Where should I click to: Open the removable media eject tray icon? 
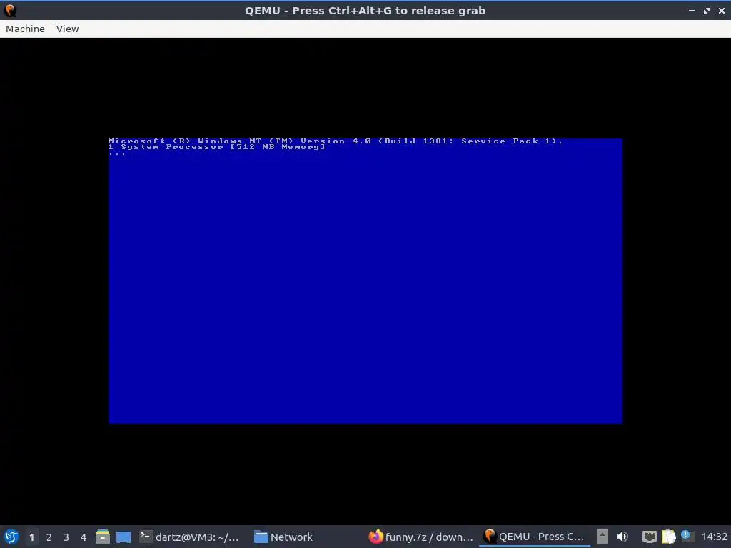coord(603,537)
